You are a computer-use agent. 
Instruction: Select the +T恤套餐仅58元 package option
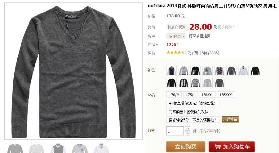tap(193, 103)
